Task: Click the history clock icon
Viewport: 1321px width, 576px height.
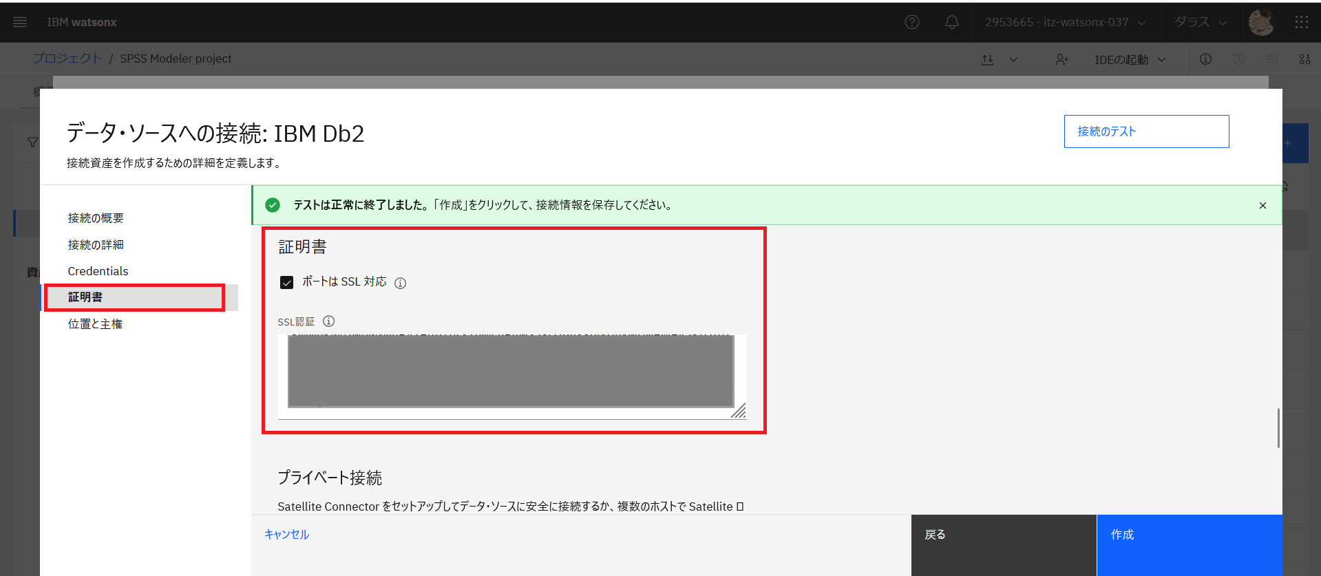Action: 1238,59
